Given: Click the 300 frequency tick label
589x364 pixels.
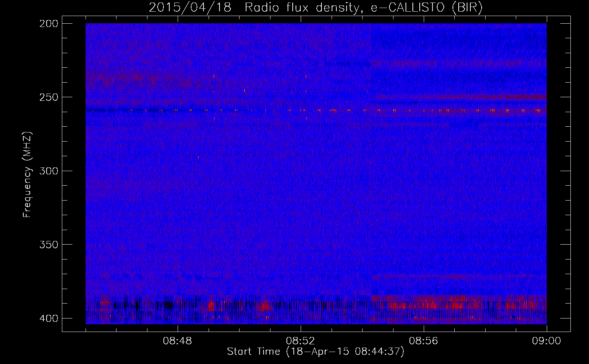Looking at the screenshot, I should (x=48, y=171).
